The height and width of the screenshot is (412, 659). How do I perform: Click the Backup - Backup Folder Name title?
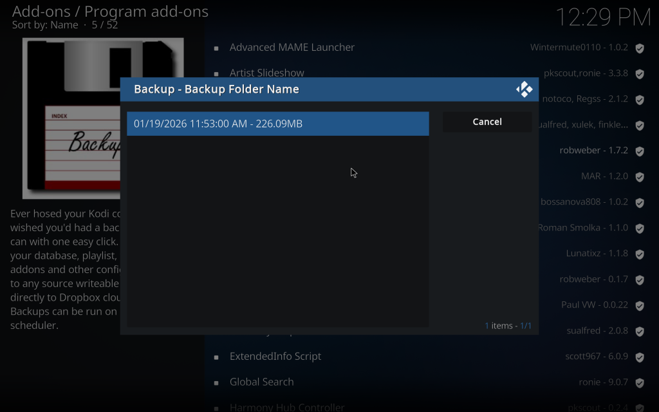click(x=216, y=89)
